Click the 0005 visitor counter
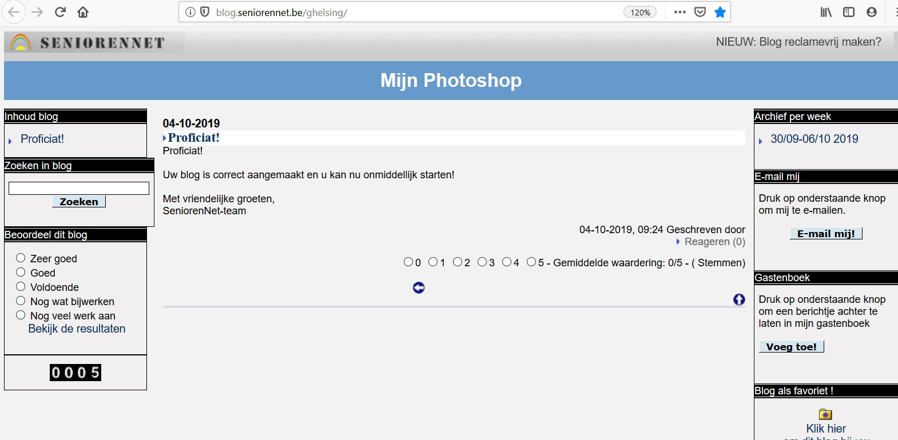Screen dimensions: 898x440 76,373
